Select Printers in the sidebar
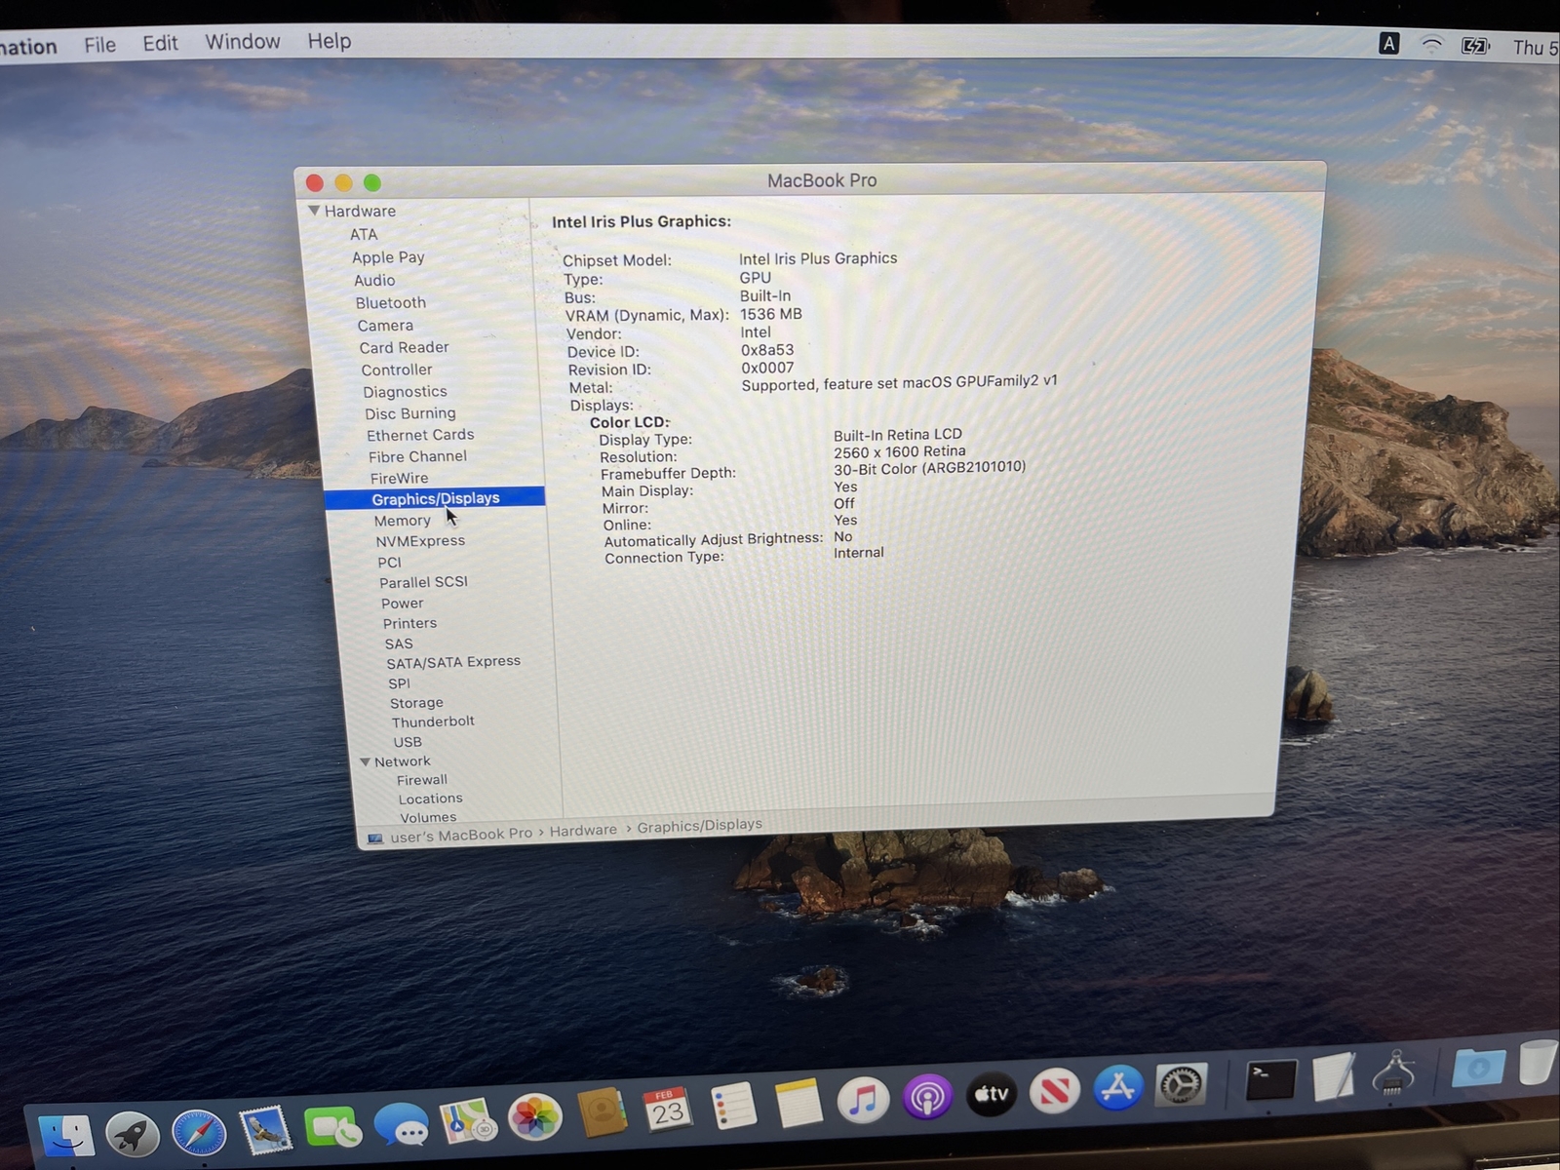The image size is (1560, 1170). [409, 623]
